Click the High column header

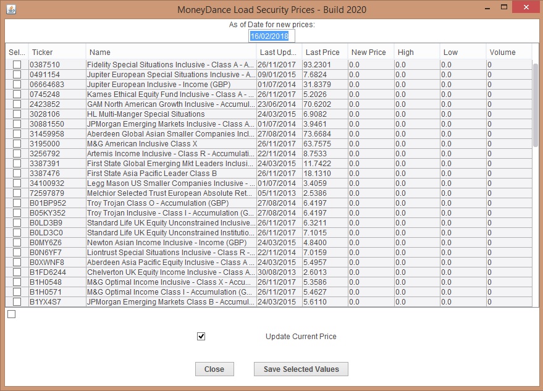[x=417, y=53]
